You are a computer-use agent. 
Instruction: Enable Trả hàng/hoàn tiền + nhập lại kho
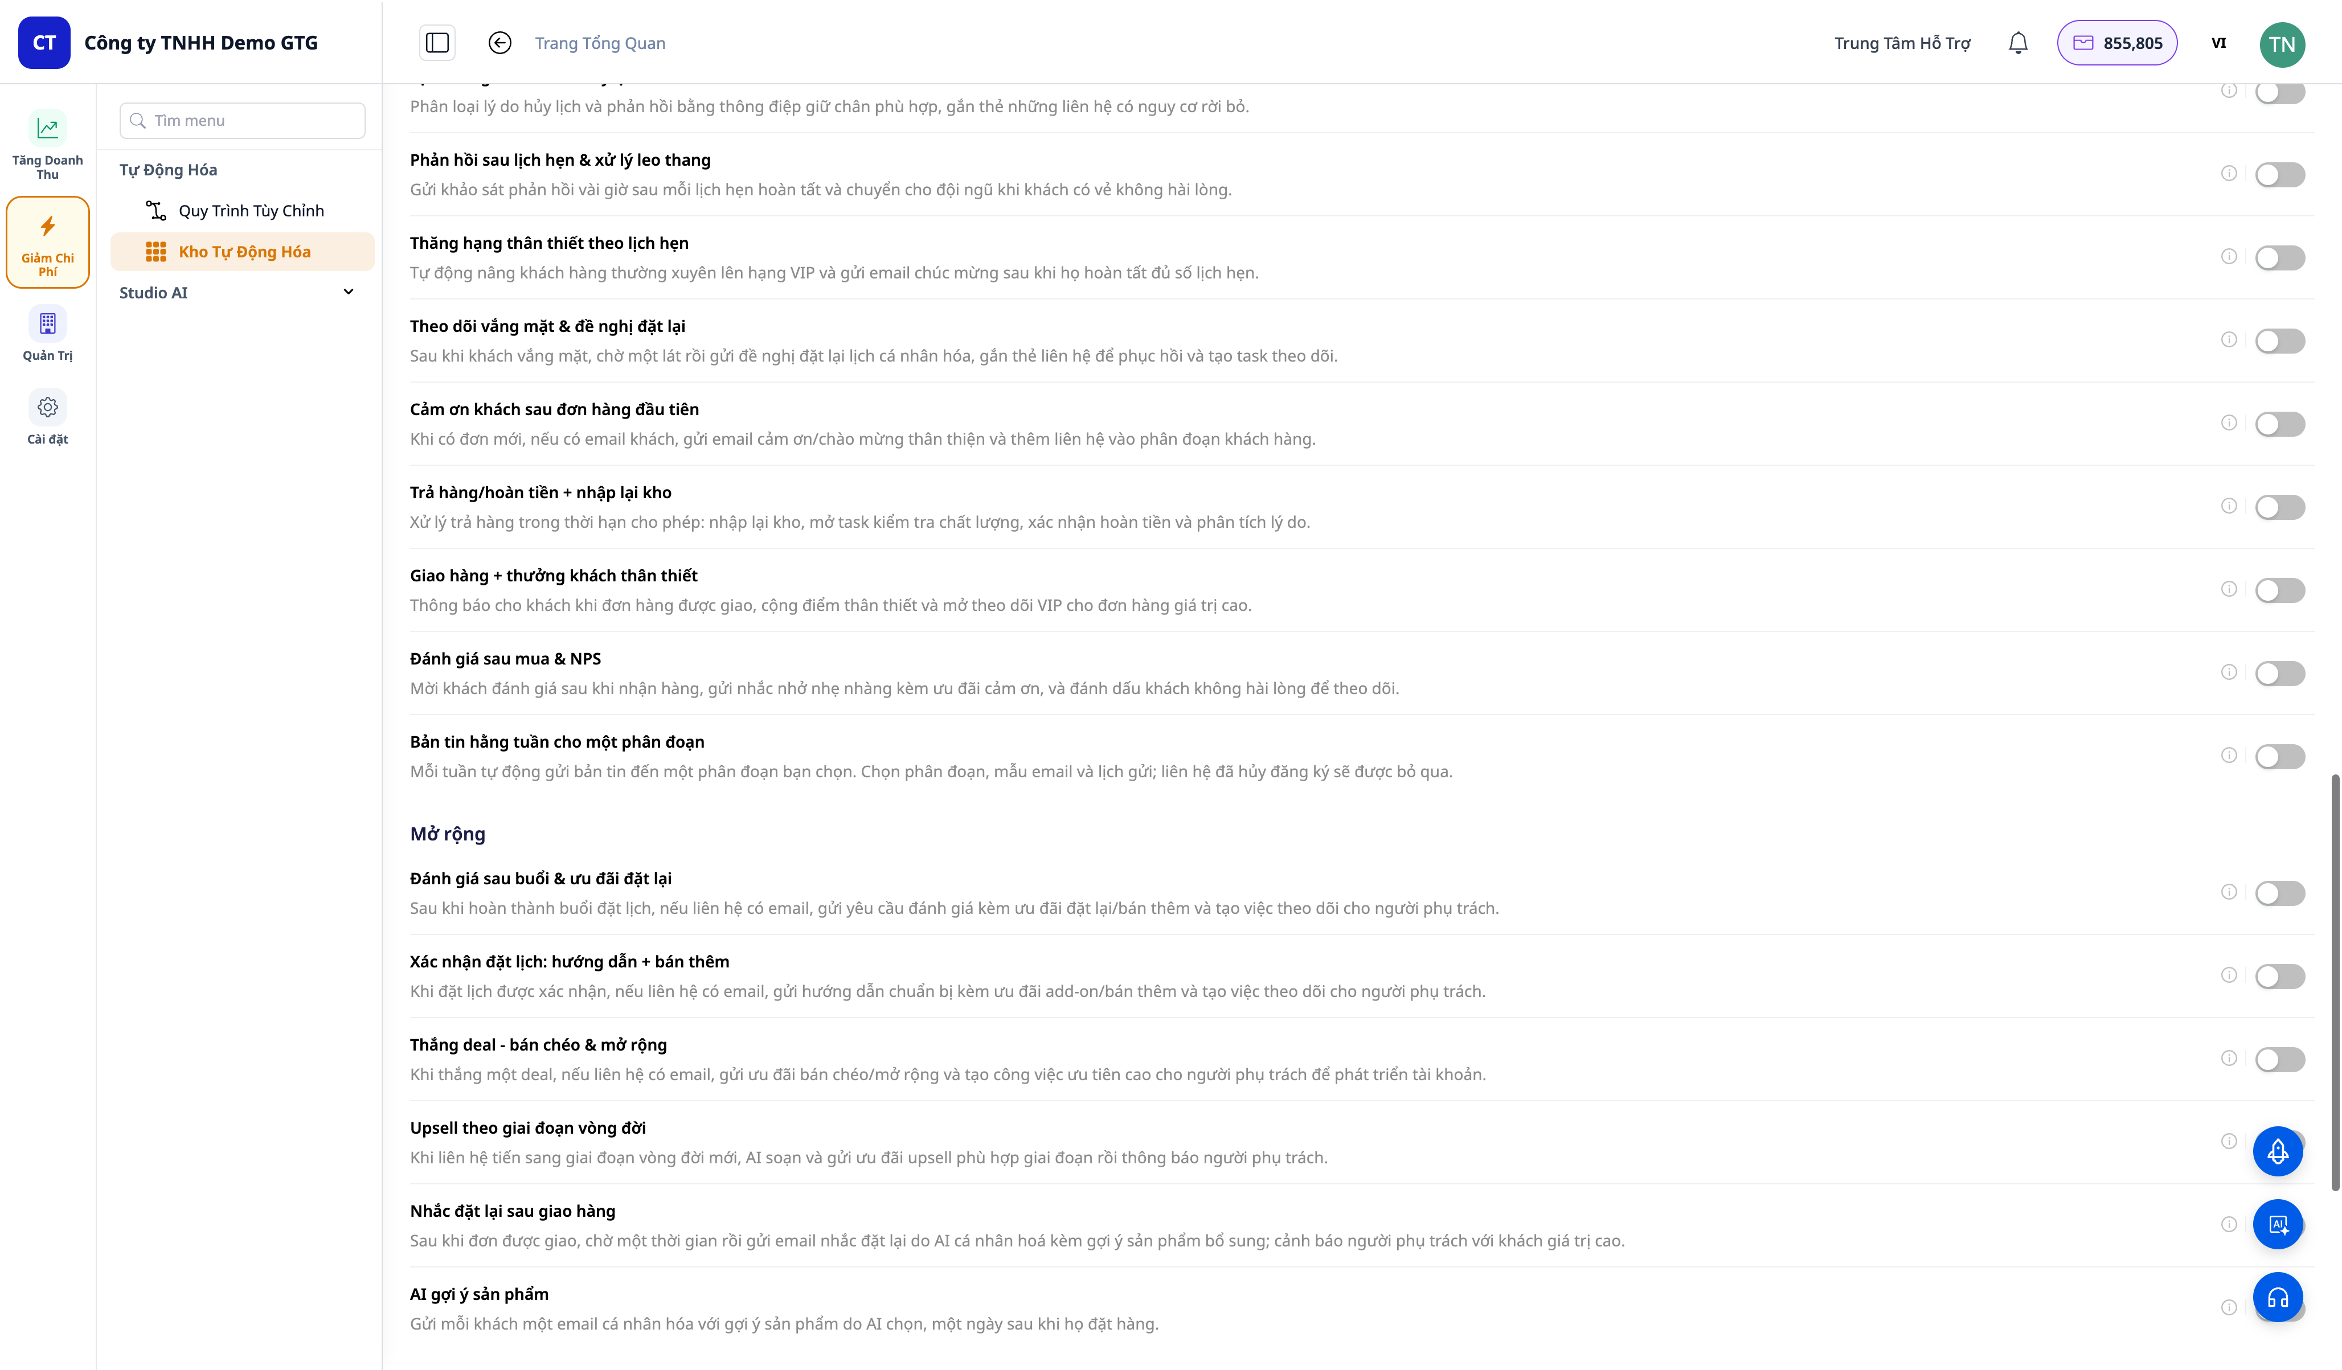coord(2280,507)
